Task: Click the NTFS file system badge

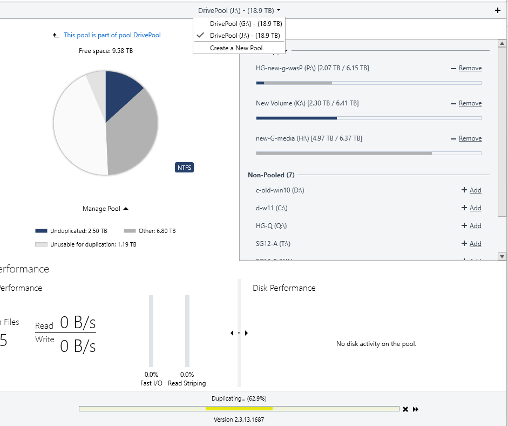Action: 184,168
